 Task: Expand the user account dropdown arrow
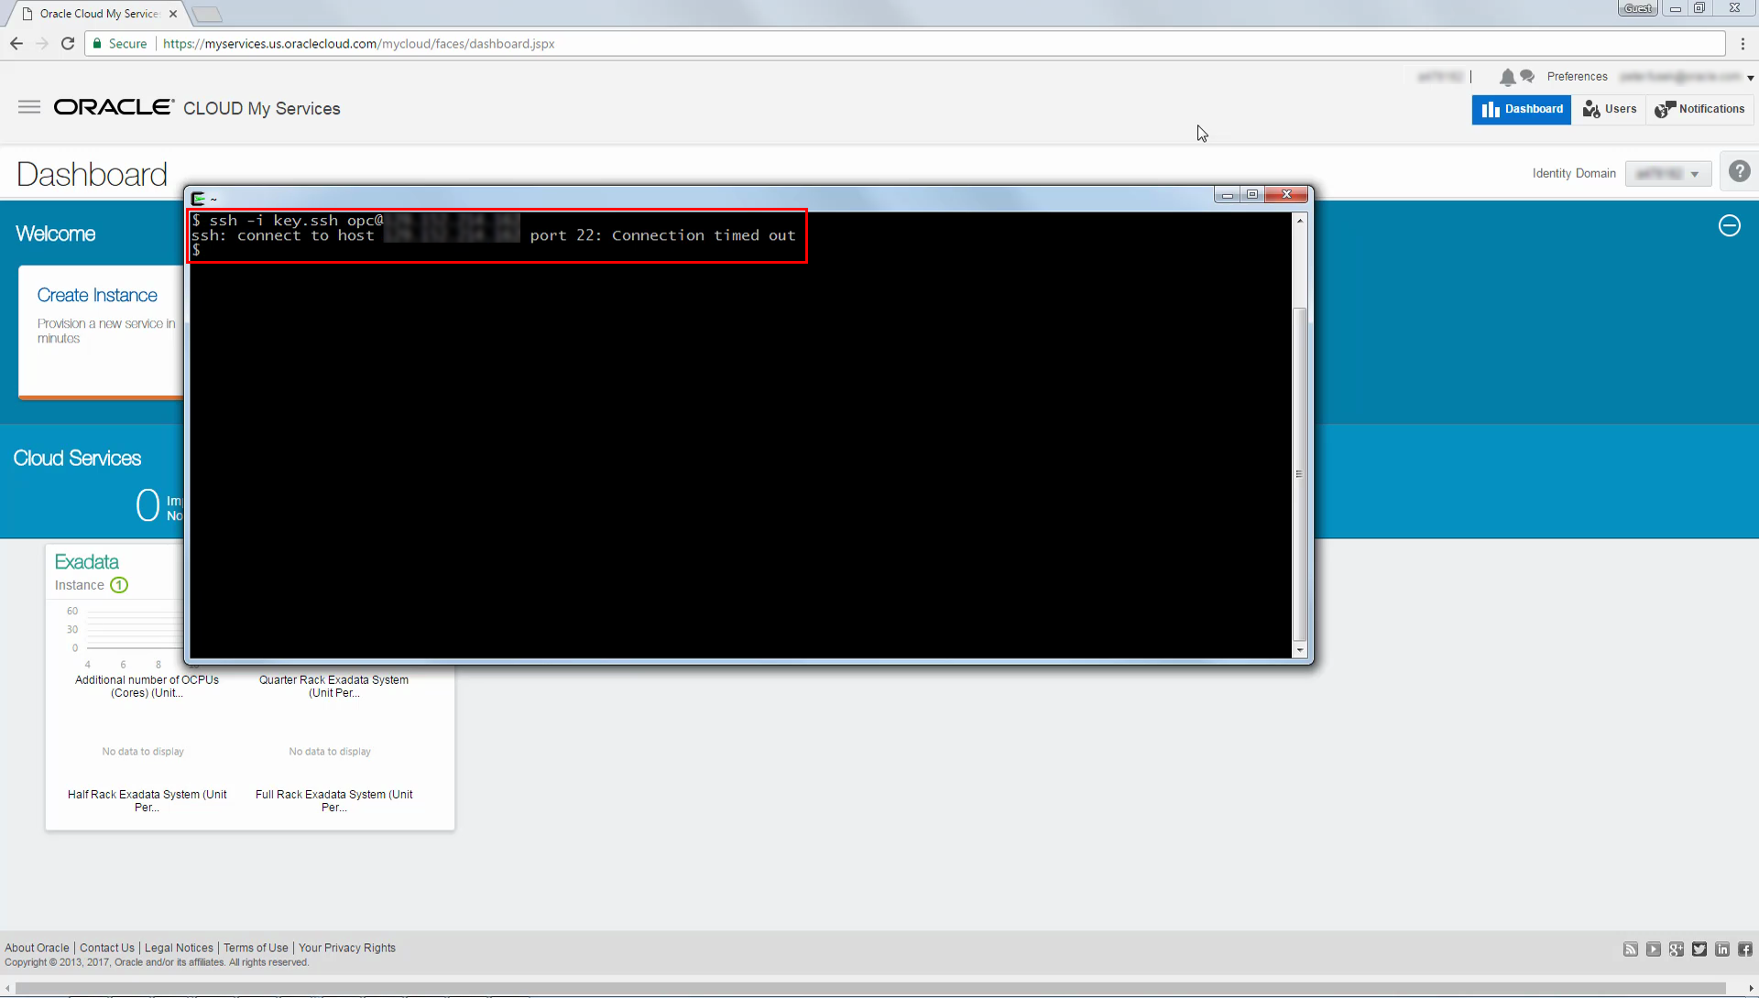point(1751,78)
